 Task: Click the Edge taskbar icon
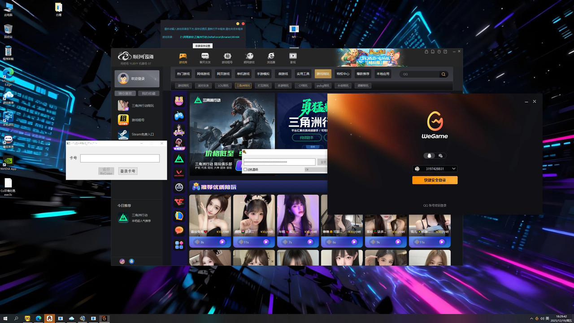tap(39, 319)
